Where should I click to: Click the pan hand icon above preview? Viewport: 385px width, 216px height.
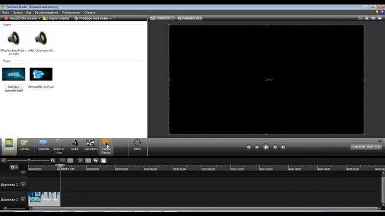(367, 18)
